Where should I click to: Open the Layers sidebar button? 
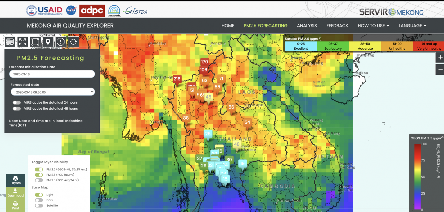[x=16, y=180]
